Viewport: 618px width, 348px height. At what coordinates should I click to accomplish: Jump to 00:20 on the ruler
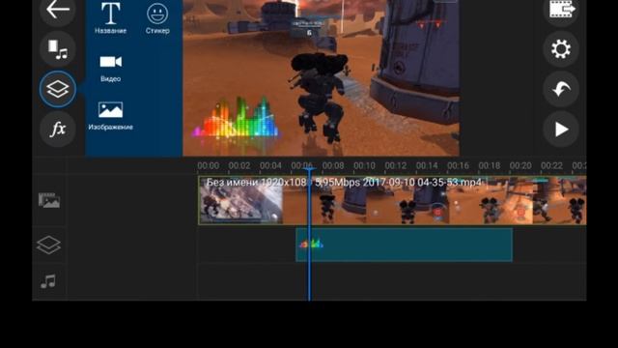pos(520,165)
